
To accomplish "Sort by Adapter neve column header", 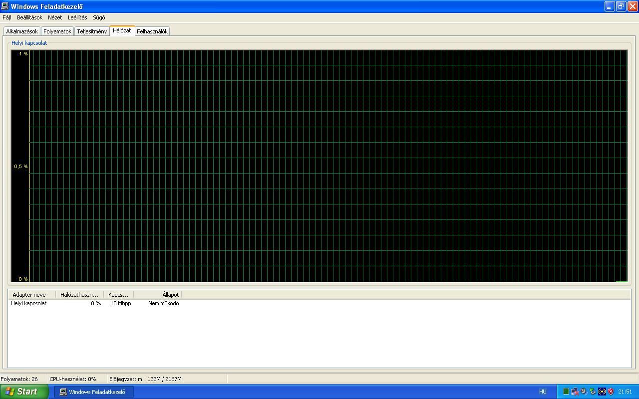I will point(31,295).
